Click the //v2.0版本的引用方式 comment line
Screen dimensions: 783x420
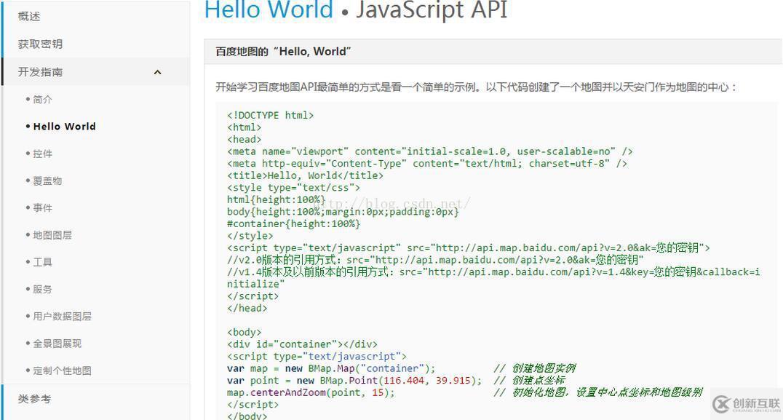(x=435, y=260)
